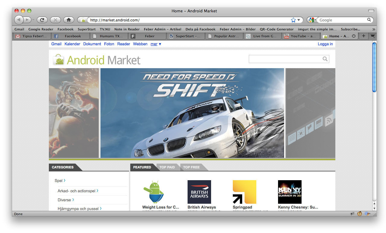Submit search with Android Market magnifier
Image resolution: width=386 pixels, height=233 pixels.
click(x=325, y=59)
